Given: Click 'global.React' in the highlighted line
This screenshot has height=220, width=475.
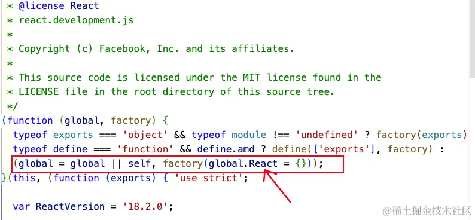Looking at the screenshot, I should 243,164.
